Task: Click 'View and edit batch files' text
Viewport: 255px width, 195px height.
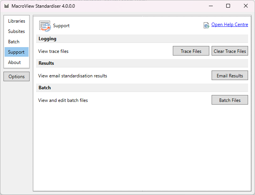Action: point(63,100)
